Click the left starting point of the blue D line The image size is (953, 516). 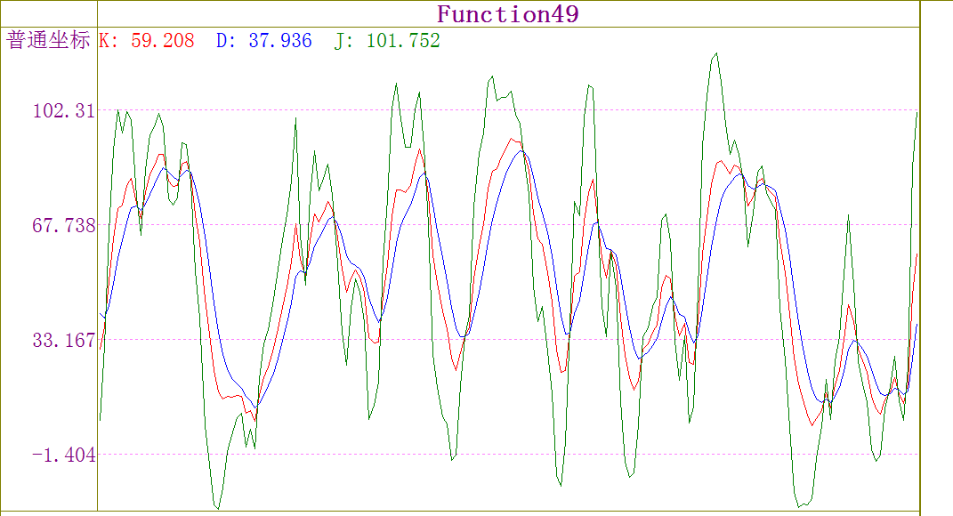[100, 312]
